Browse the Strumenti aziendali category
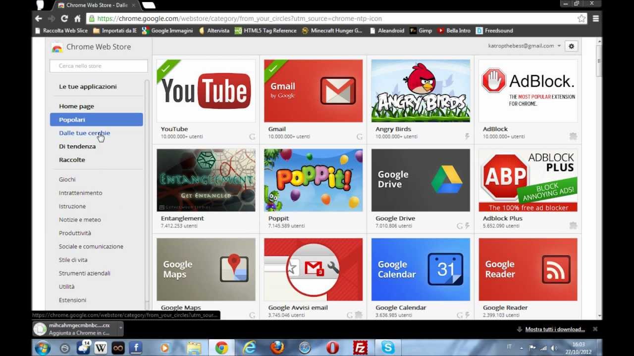The width and height of the screenshot is (634, 356). [85, 273]
